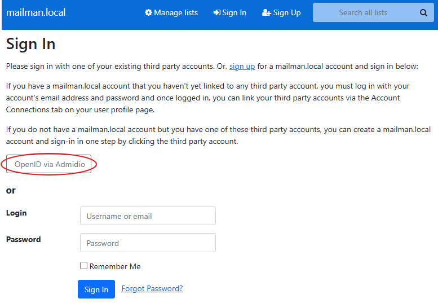Click the Password field label

click(x=23, y=239)
